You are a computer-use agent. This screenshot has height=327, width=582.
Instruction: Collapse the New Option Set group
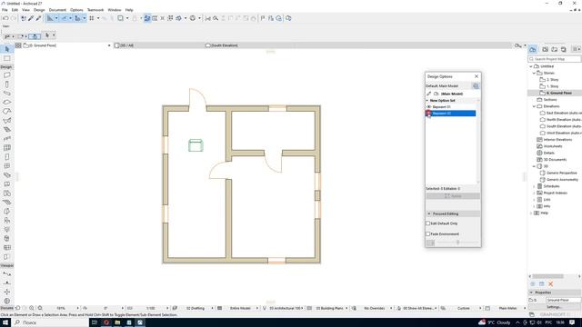tap(427, 101)
